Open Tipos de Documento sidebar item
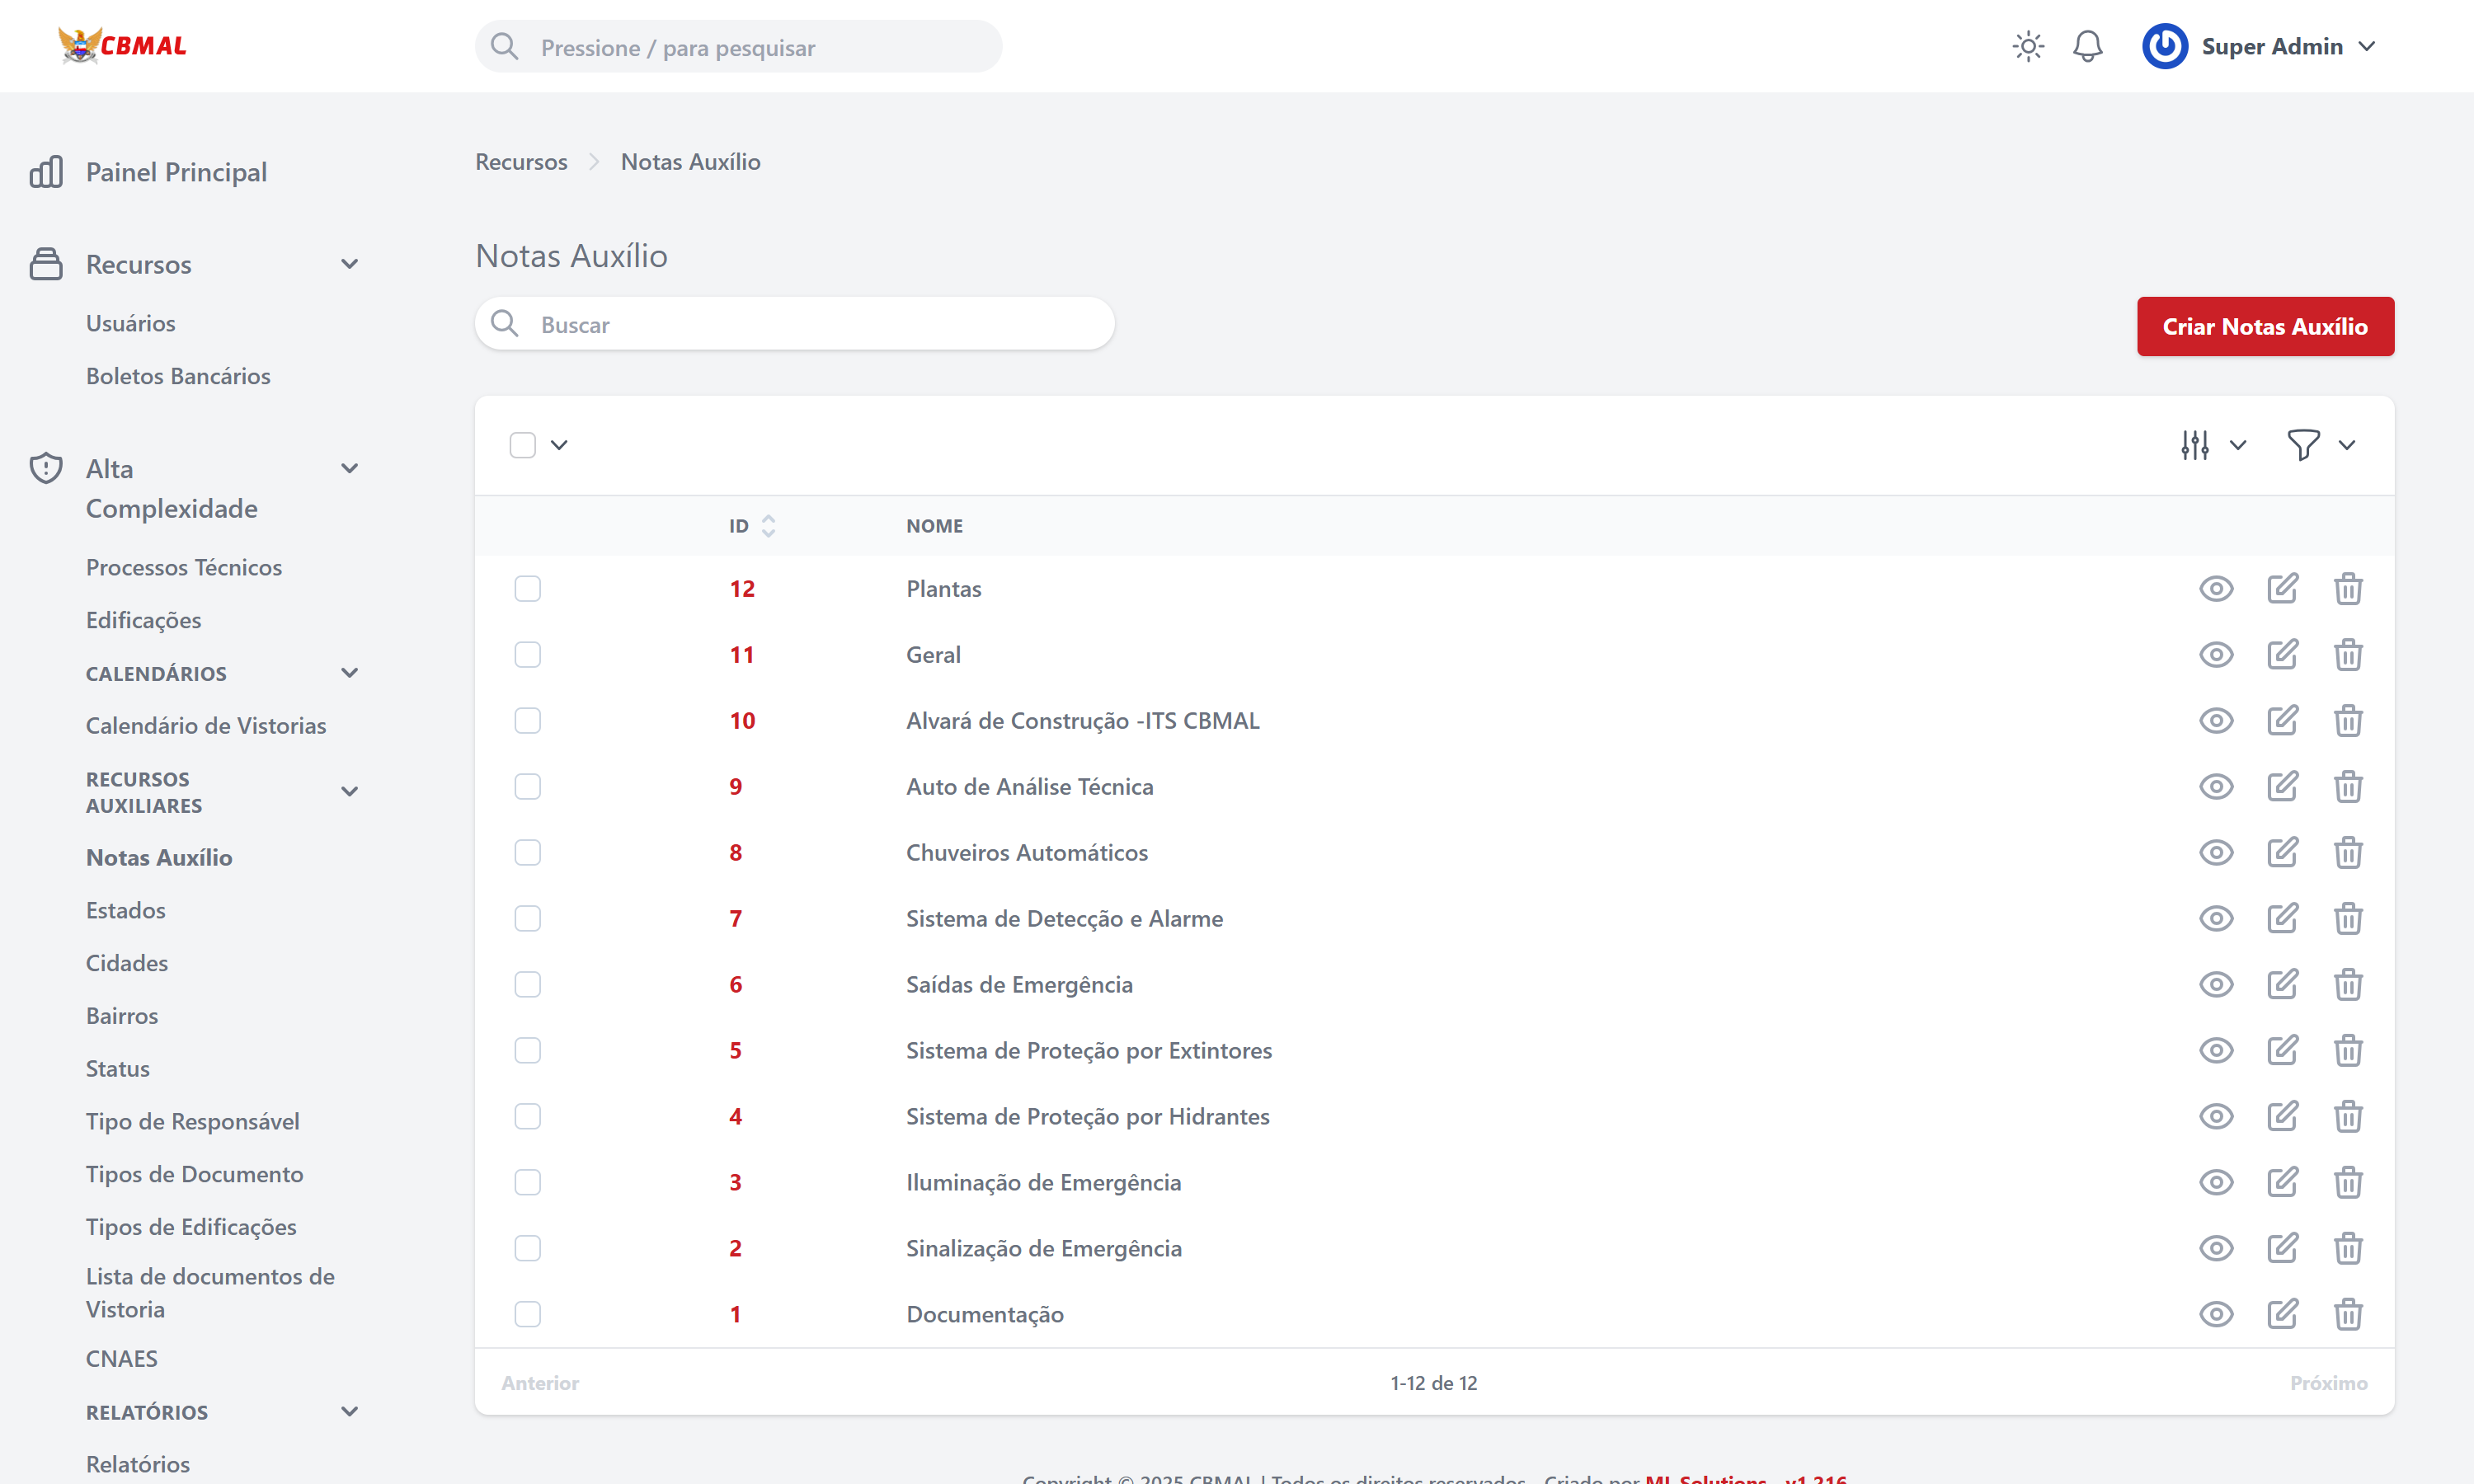 [x=194, y=1174]
